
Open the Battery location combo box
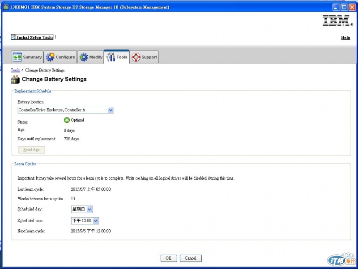click(x=66, y=110)
